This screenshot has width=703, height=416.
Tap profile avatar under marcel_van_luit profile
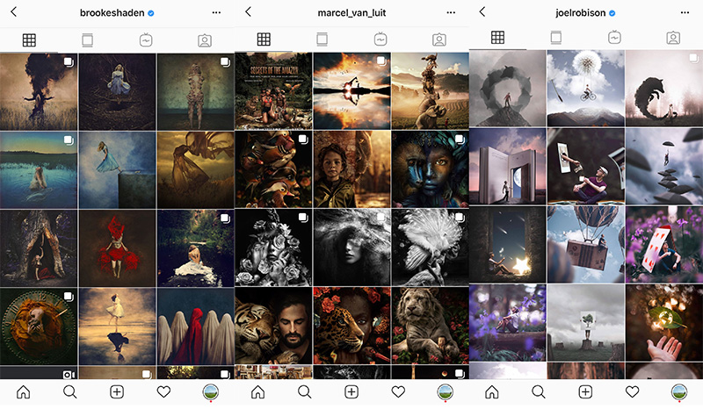(446, 392)
